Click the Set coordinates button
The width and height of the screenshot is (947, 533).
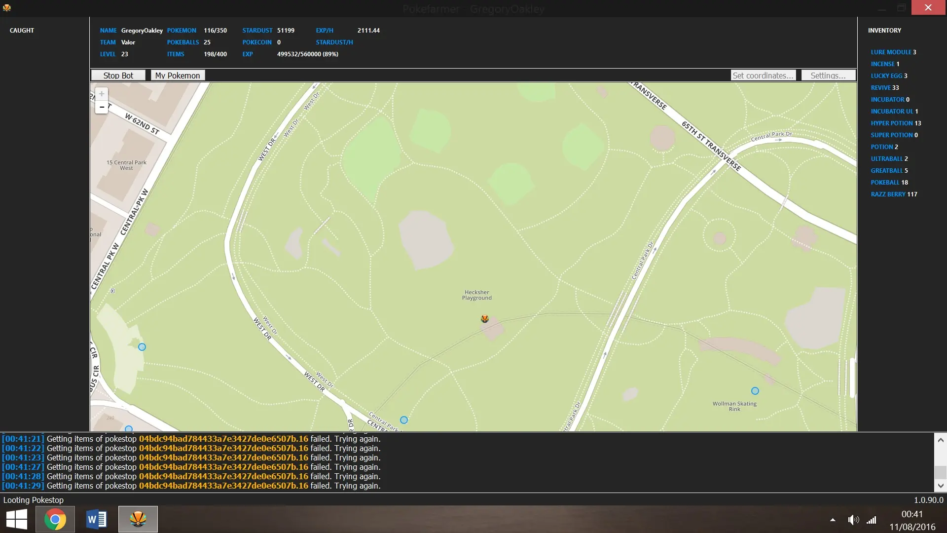(763, 76)
